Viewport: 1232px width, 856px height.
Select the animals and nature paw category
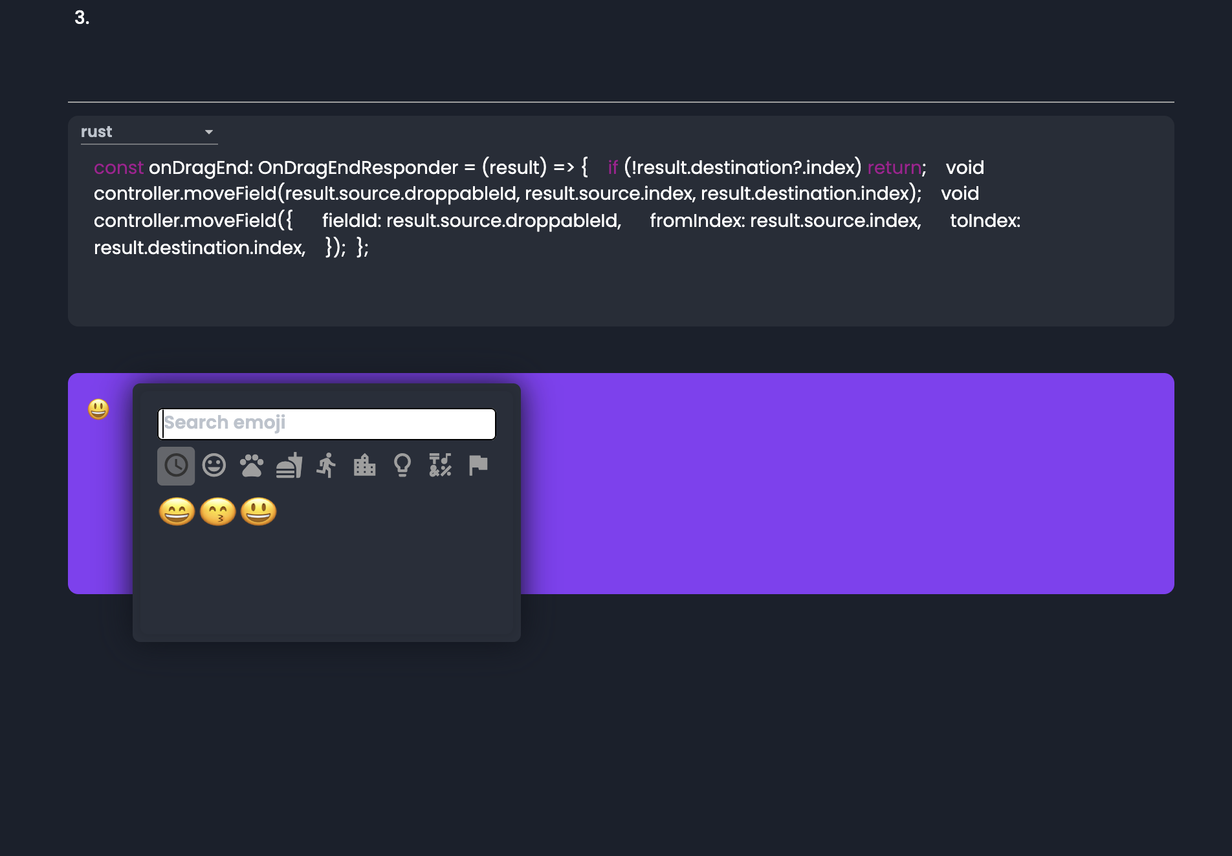(x=252, y=465)
